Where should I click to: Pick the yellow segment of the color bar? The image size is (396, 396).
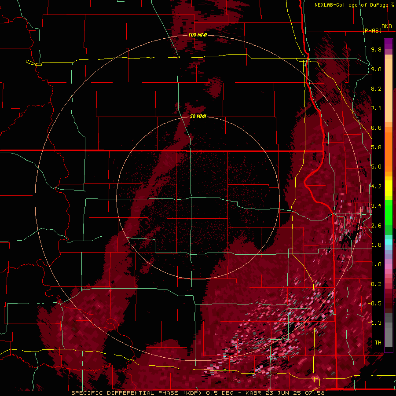click(389, 188)
